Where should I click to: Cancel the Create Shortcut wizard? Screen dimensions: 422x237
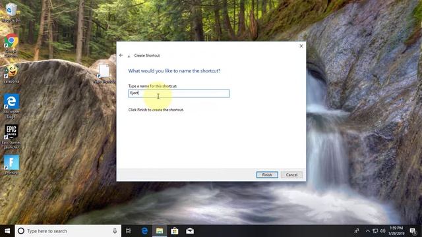point(291,175)
